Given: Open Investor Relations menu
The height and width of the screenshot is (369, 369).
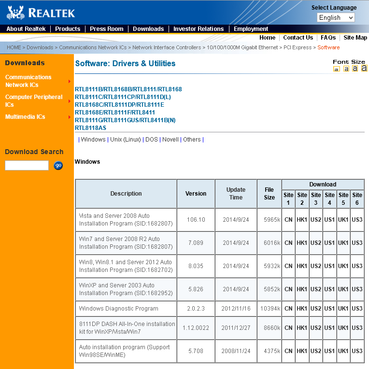Looking at the screenshot, I should click(199, 28).
